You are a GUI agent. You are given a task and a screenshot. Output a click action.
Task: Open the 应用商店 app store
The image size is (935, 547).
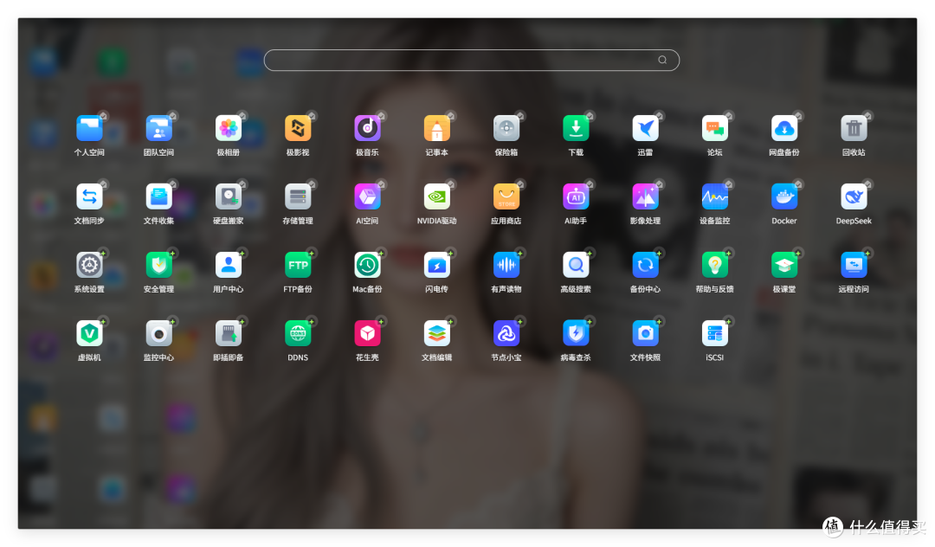coord(506,196)
